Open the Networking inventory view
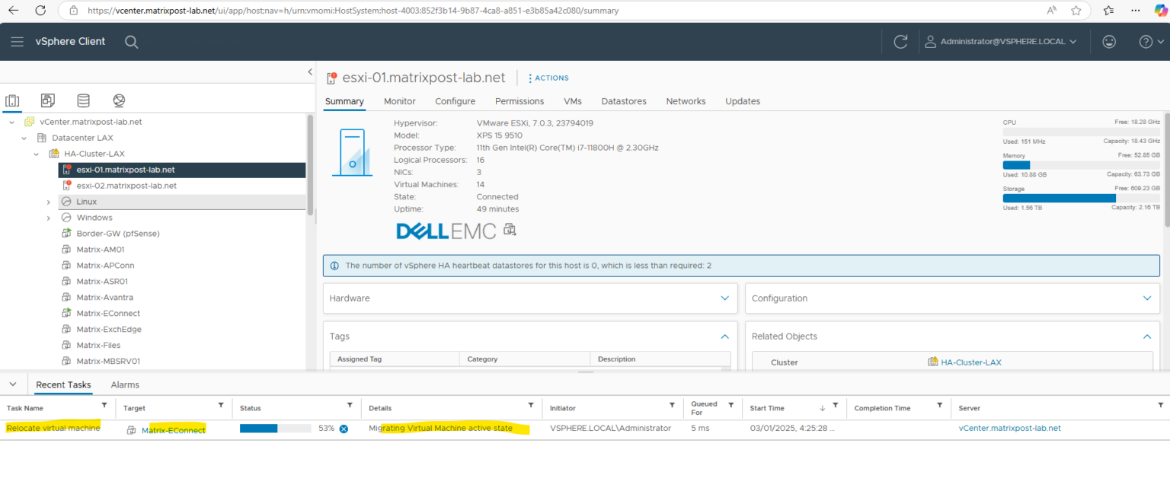 coord(118,100)
